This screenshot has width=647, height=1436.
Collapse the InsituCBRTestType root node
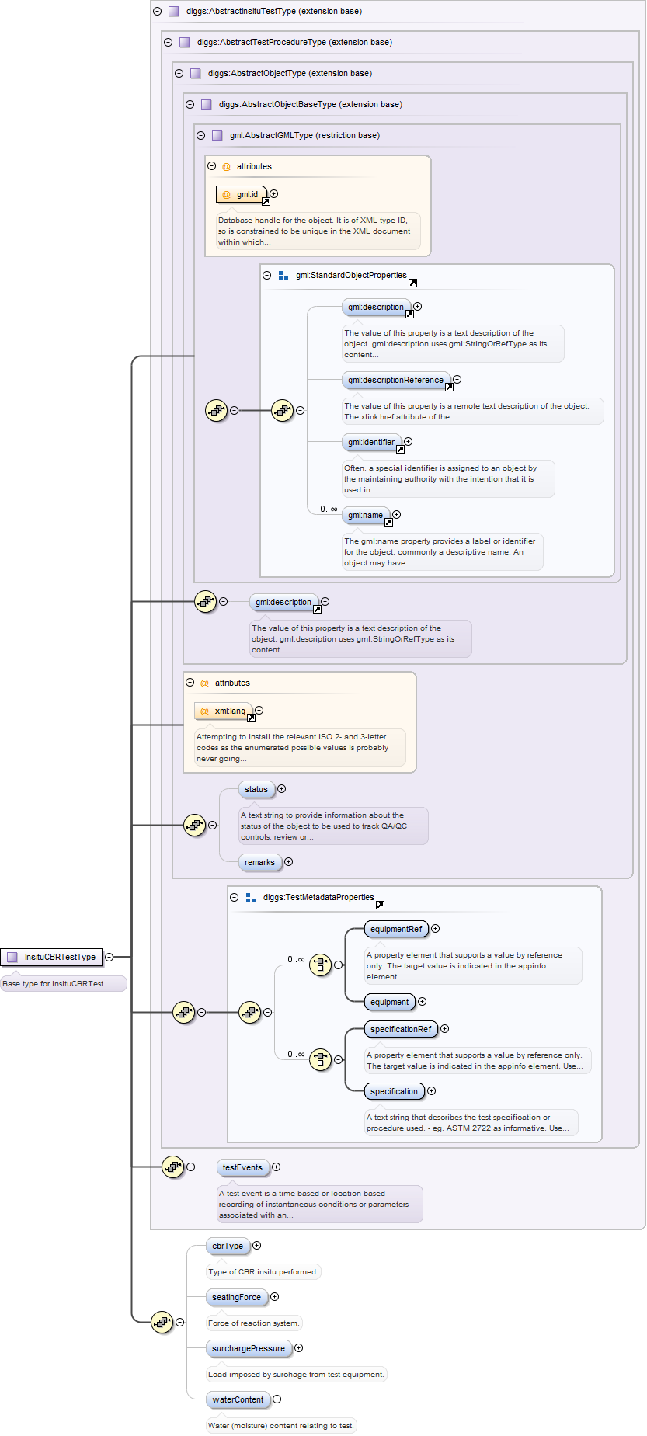click(x=110, y=957)
